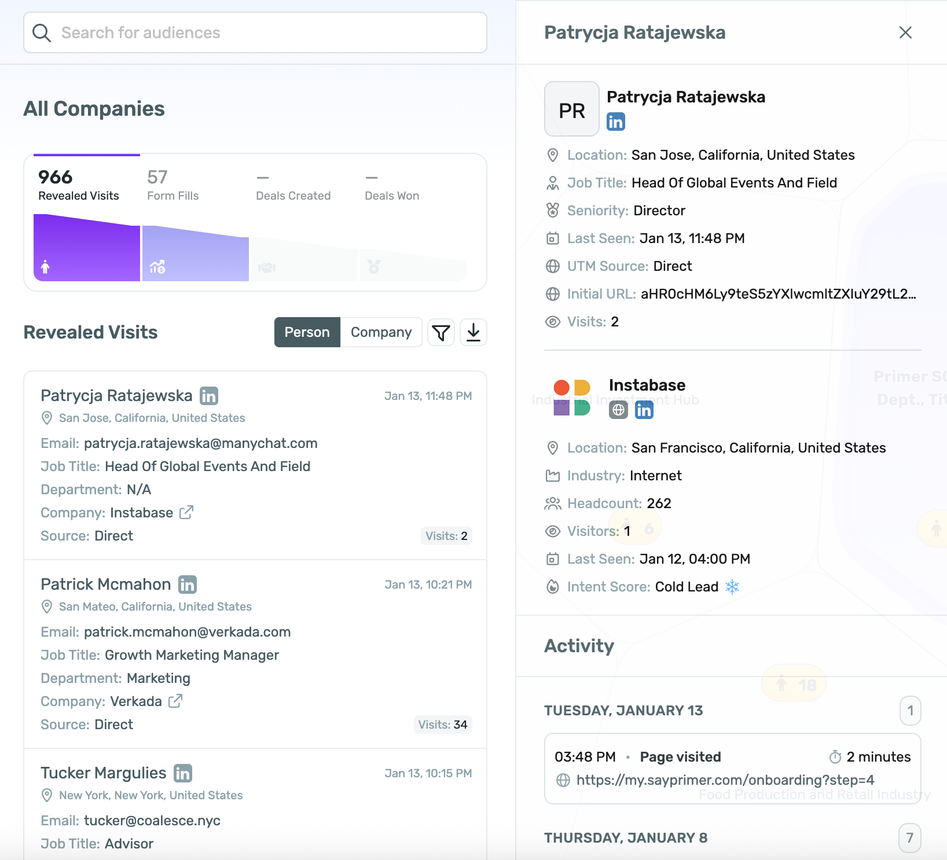Select the 57 Form Fills funnel tab
The width and height of the screenshot is (947, 860).
[173, 185]
